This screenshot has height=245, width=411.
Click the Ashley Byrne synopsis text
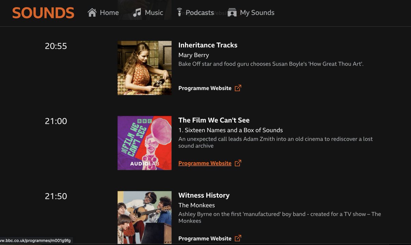pyautogui.click(x=279, y=218)
